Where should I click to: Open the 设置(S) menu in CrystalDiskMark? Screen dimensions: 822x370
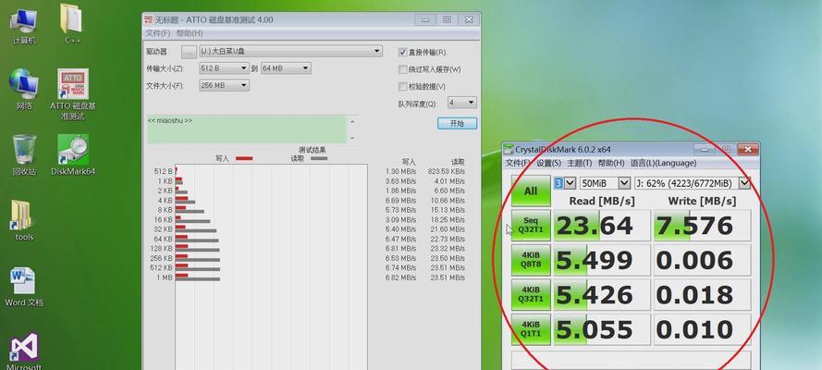548,163
